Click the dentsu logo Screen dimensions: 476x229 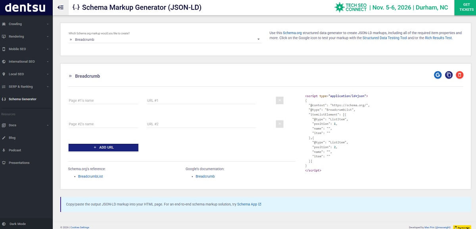pyautogui.click(x=25, y=7)
